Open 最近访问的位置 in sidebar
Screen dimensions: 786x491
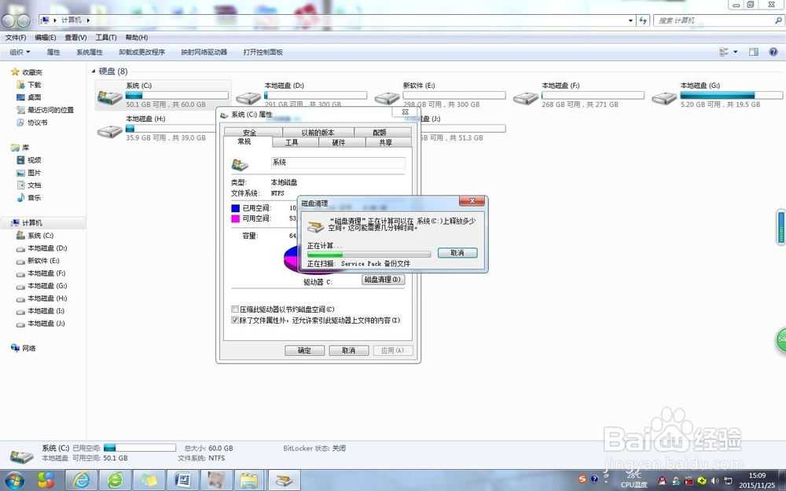(45, 110)
